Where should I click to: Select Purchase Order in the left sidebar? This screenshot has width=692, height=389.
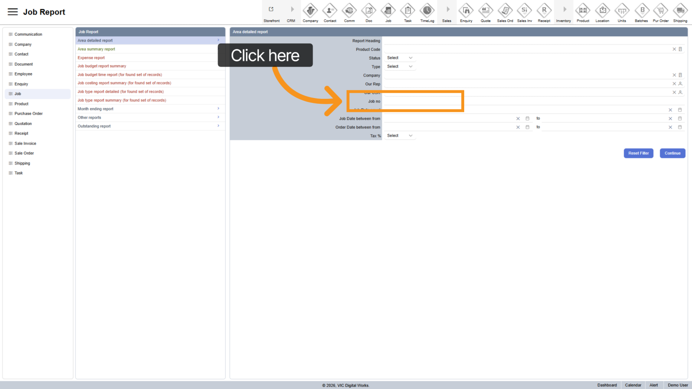(28, 114)
